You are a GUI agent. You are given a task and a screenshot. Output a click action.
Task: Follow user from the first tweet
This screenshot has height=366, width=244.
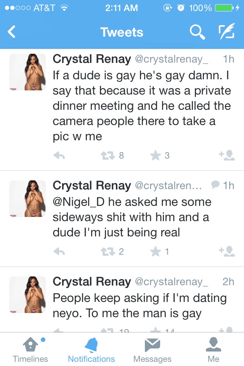point(226,155)
